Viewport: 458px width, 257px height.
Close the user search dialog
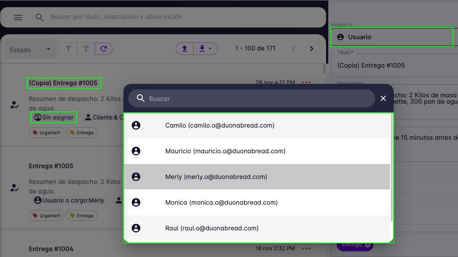click(383, 98)
